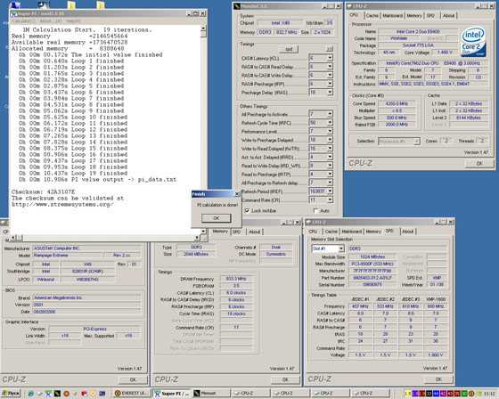Click the Selection processor combo box

pyautogui.click(x=399, y=141)
